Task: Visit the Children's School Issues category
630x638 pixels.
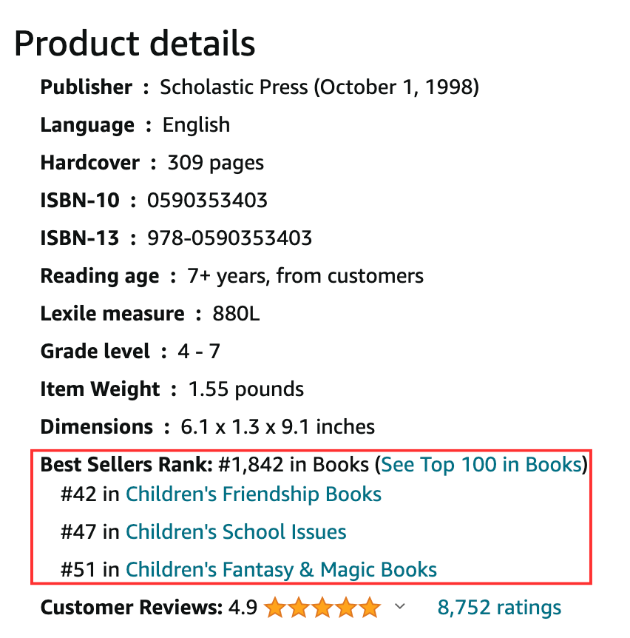Action: 236,531
